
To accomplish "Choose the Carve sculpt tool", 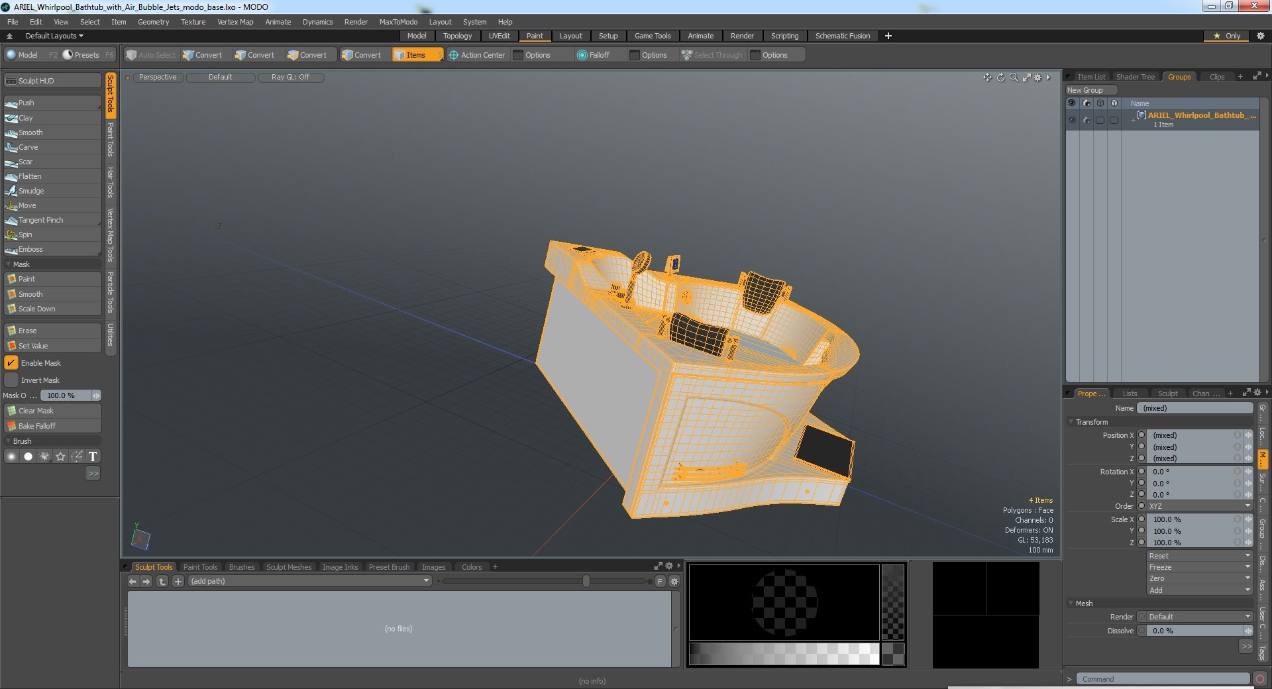I will pos(52,147).
